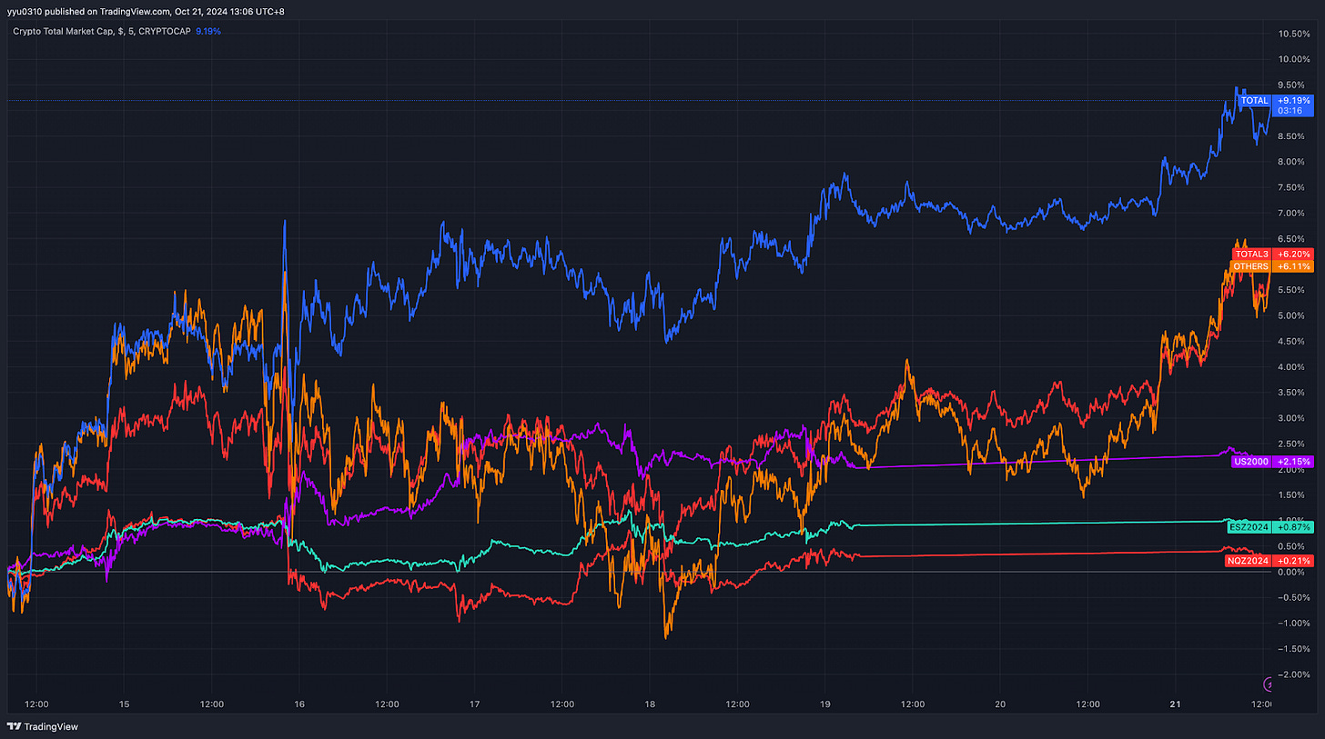This screenshot has width=1325, height=739.
Task: Select the teal ESZ2024 series label
Action: [1249, 526]
